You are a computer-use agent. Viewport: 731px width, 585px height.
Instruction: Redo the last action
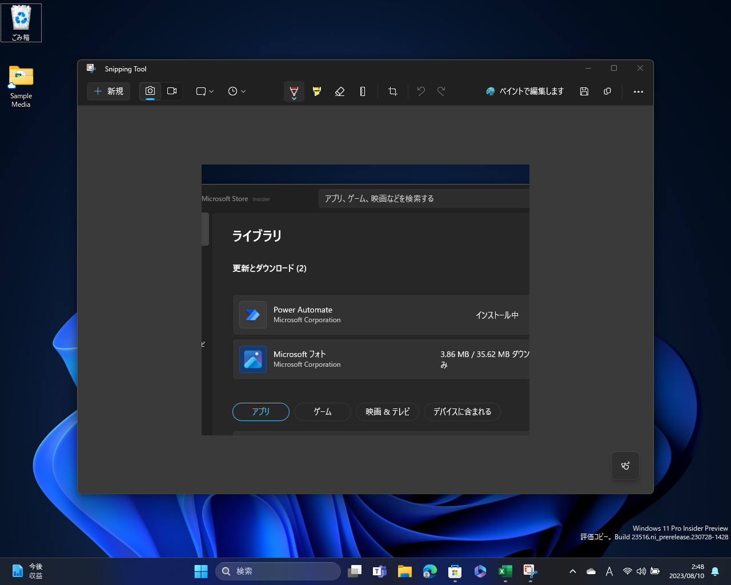[x=440, y=91]
